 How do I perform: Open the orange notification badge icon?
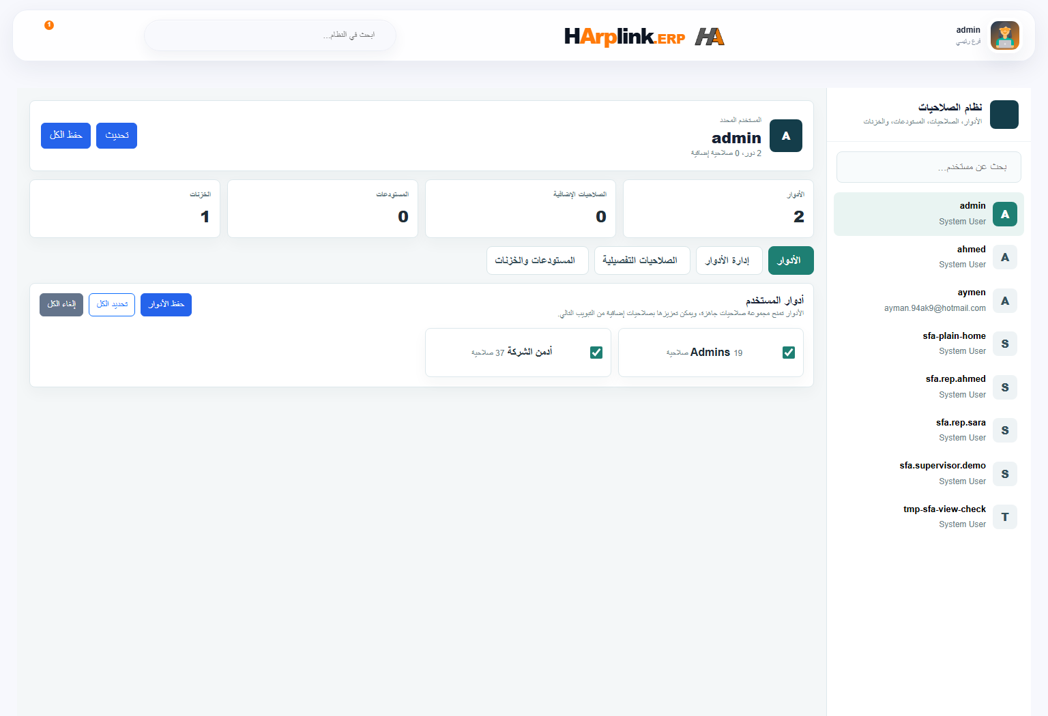(x=49, y=25)
